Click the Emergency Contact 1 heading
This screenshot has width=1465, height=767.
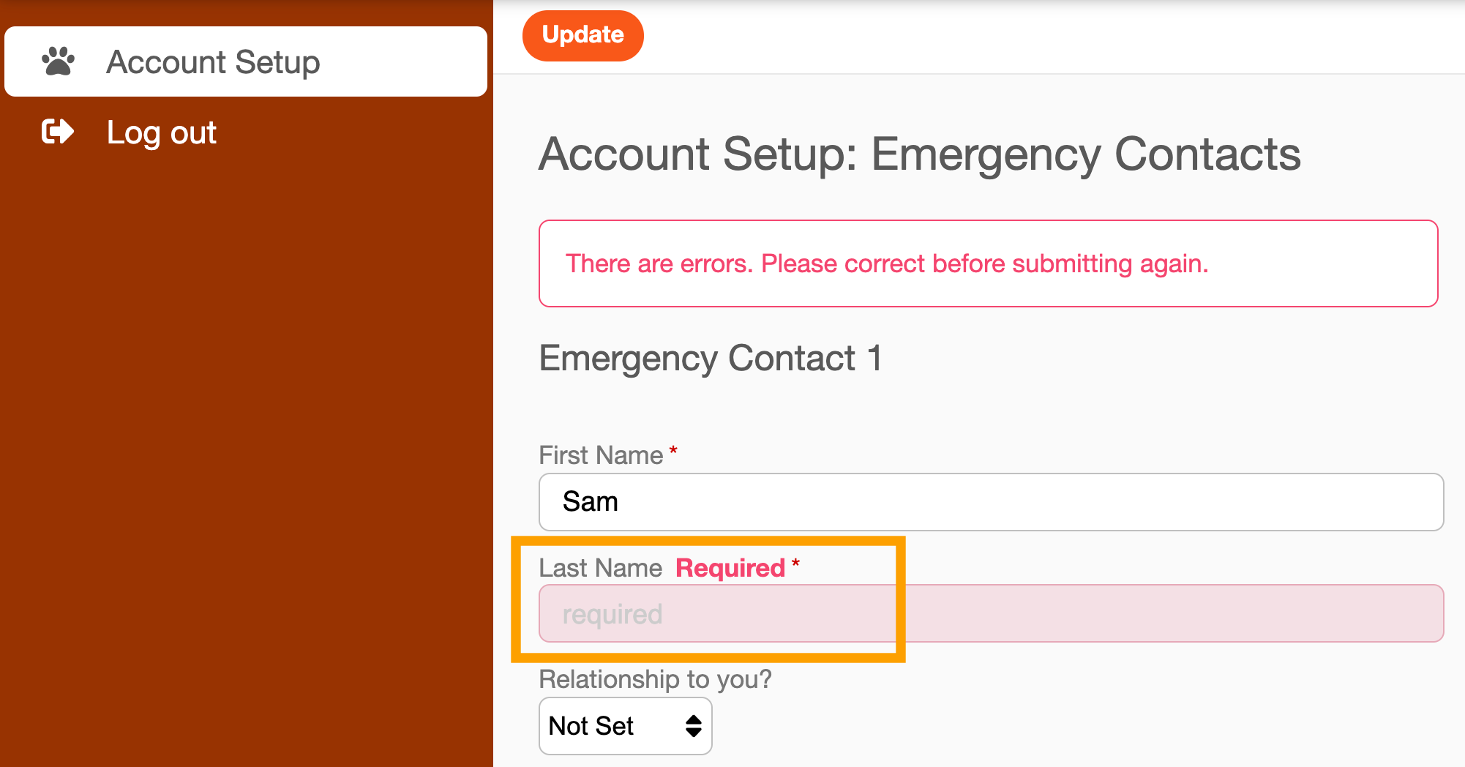click(x=711, y=359)
